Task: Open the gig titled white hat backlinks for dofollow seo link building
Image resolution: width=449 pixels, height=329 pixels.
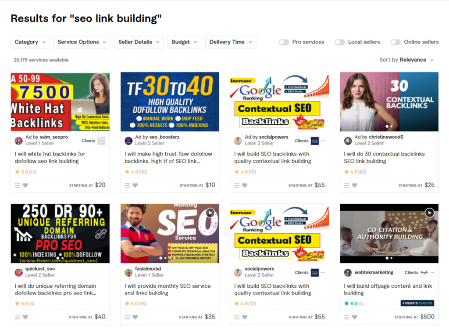Action: click(50, 158)
